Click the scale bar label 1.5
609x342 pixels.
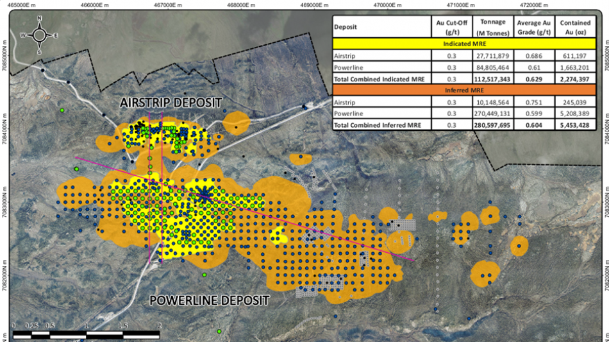click(123, 326)
